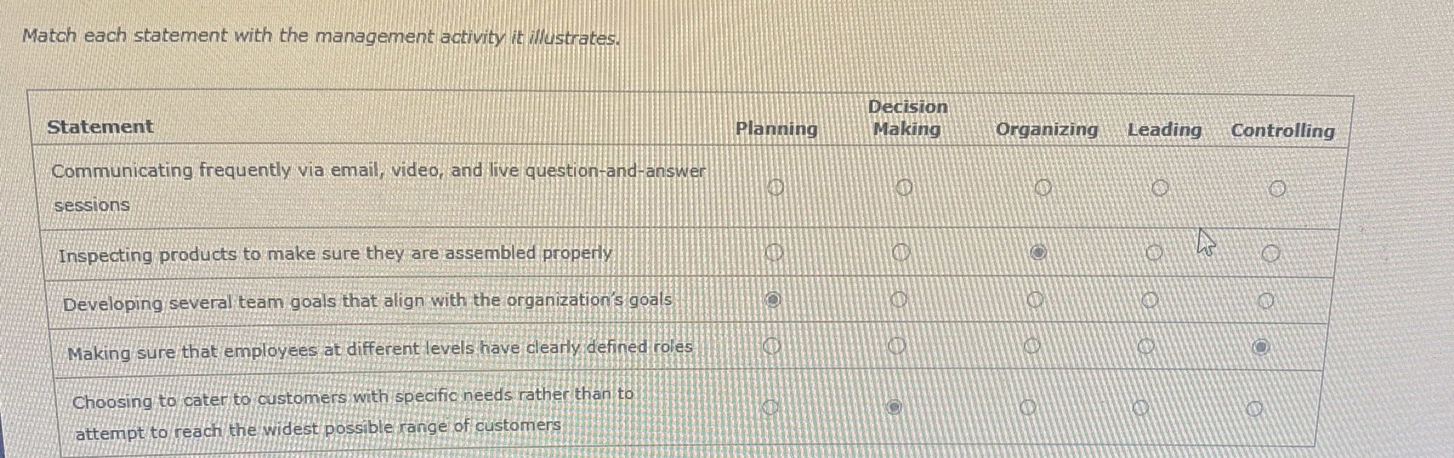Select Leading for the communicating frequently statement

coord(1160,186)
